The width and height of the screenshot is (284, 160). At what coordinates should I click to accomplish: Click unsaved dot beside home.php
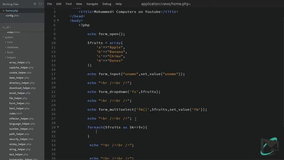point(4,11)
